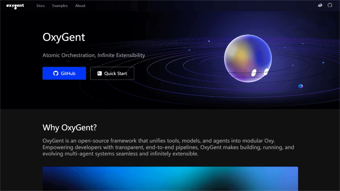Image resolution: width=340 pixels, height=191 pixels.
Task: Click the Why OxyGent? heading
Action: [x=70, y=128]
